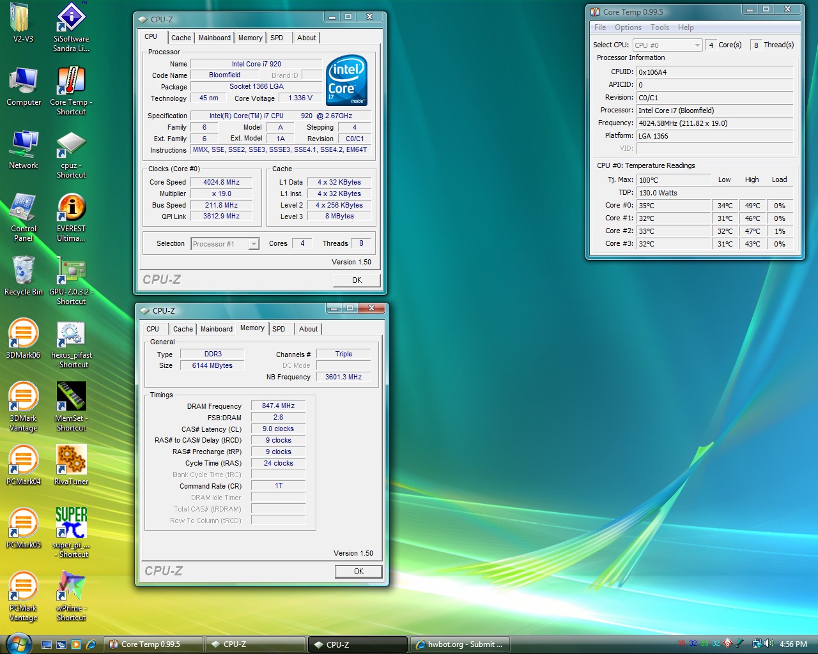The image size is (818, 654).
Task: Click Intel Core i7 logo in CPU-Z
Action: (346, 80)
